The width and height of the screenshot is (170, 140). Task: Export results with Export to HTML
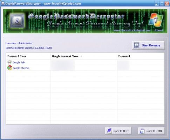pos(151,131)
